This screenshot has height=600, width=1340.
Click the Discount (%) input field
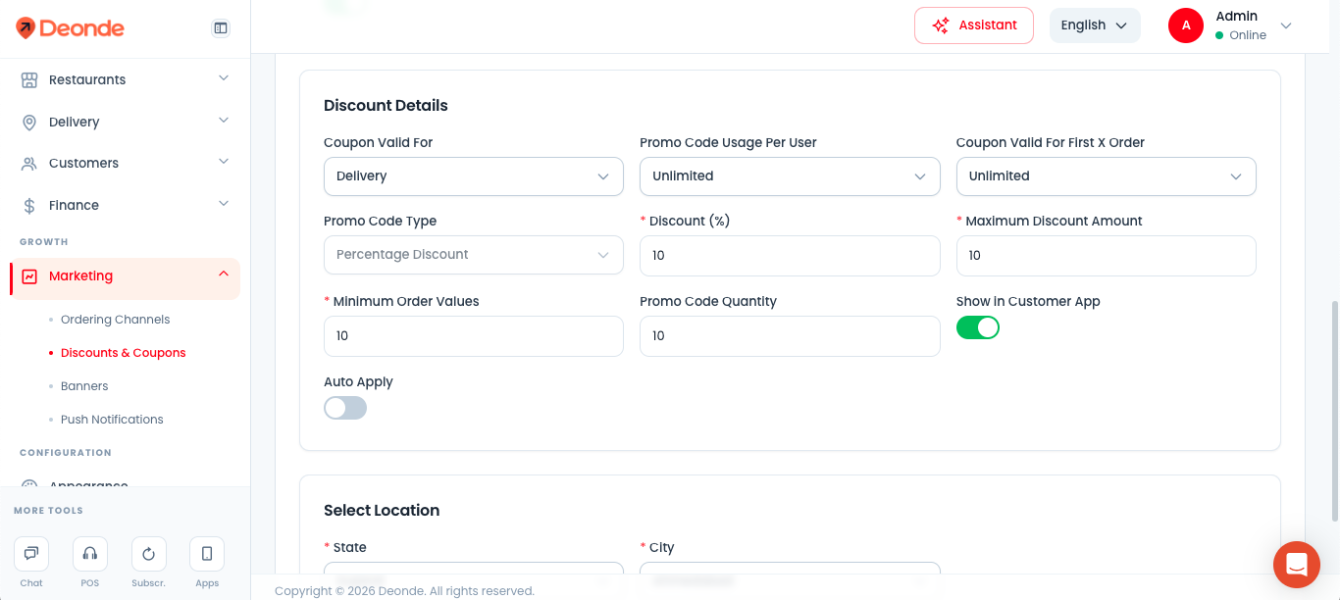coord(790,255)
